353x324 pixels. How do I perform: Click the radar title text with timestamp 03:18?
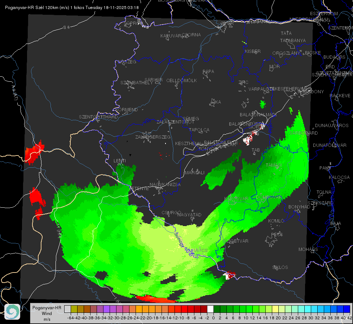click(x=72, y=8)
